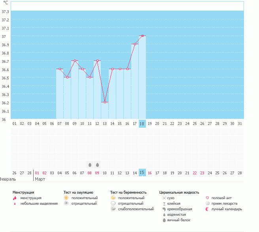Select highlighted cycle day 18
The image size is (259, 232).
point(142,124)
